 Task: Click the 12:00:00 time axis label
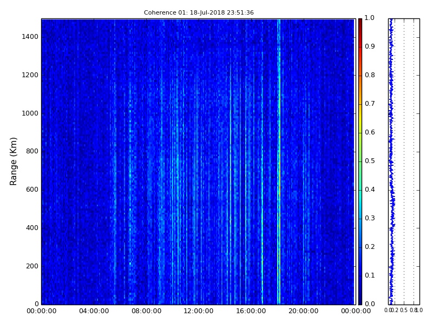[x=199, y=311]
